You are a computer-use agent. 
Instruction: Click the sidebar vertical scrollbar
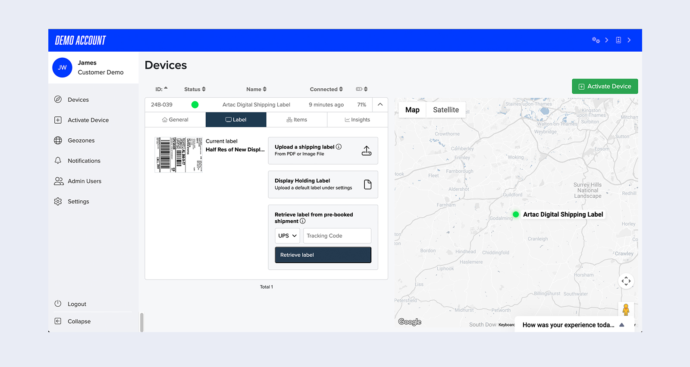pos(141,322)
